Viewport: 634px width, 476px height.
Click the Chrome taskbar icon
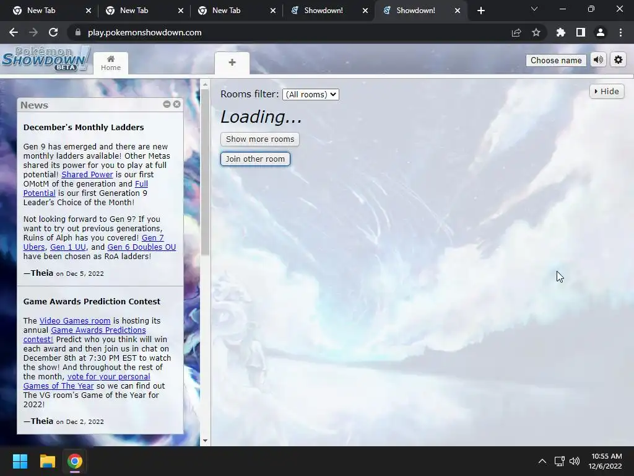75,461
